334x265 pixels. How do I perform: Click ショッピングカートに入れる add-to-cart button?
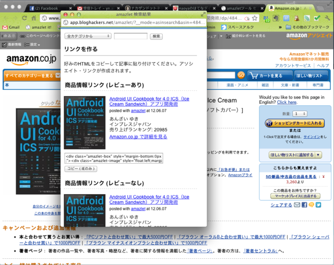[294, 123]
